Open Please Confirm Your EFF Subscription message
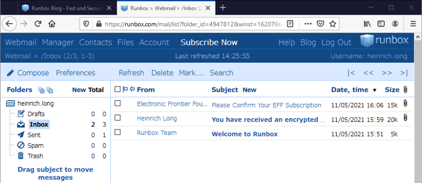Image resolution: width=422 pixels, height=183 pixels. point(266,105)
